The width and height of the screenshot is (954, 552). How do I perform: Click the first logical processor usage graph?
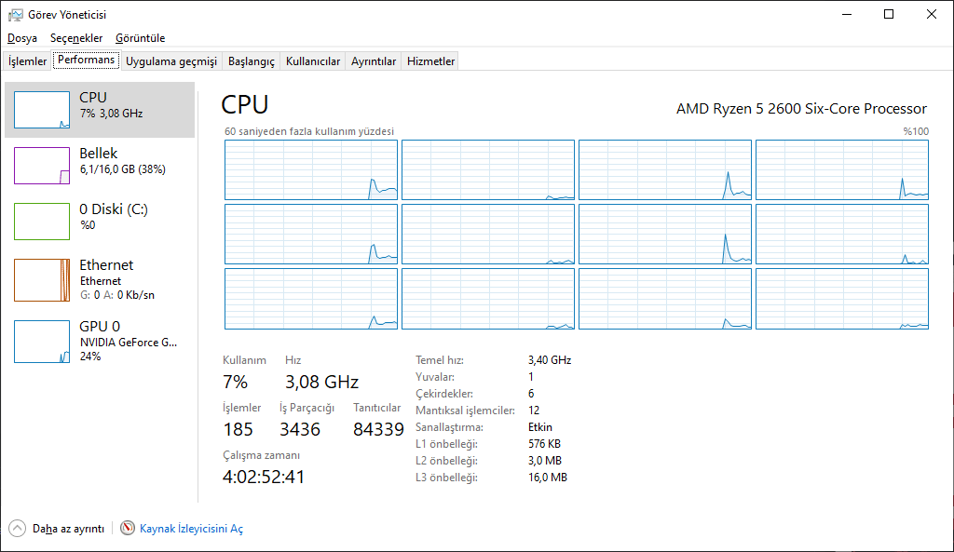coord(311,169)
